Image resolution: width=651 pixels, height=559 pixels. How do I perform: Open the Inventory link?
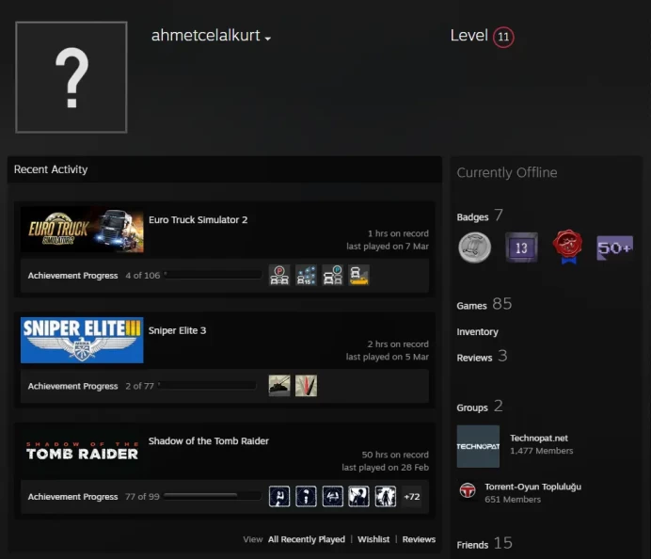(x=477, y=332)
